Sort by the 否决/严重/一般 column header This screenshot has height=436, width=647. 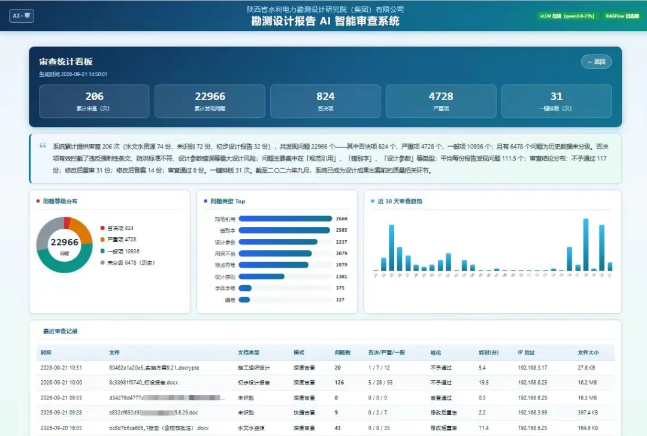[x=386, y=352]
